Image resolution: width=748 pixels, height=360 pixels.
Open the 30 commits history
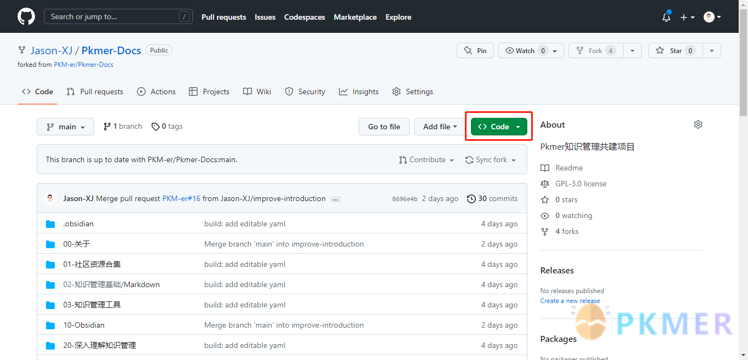point(492,198)
